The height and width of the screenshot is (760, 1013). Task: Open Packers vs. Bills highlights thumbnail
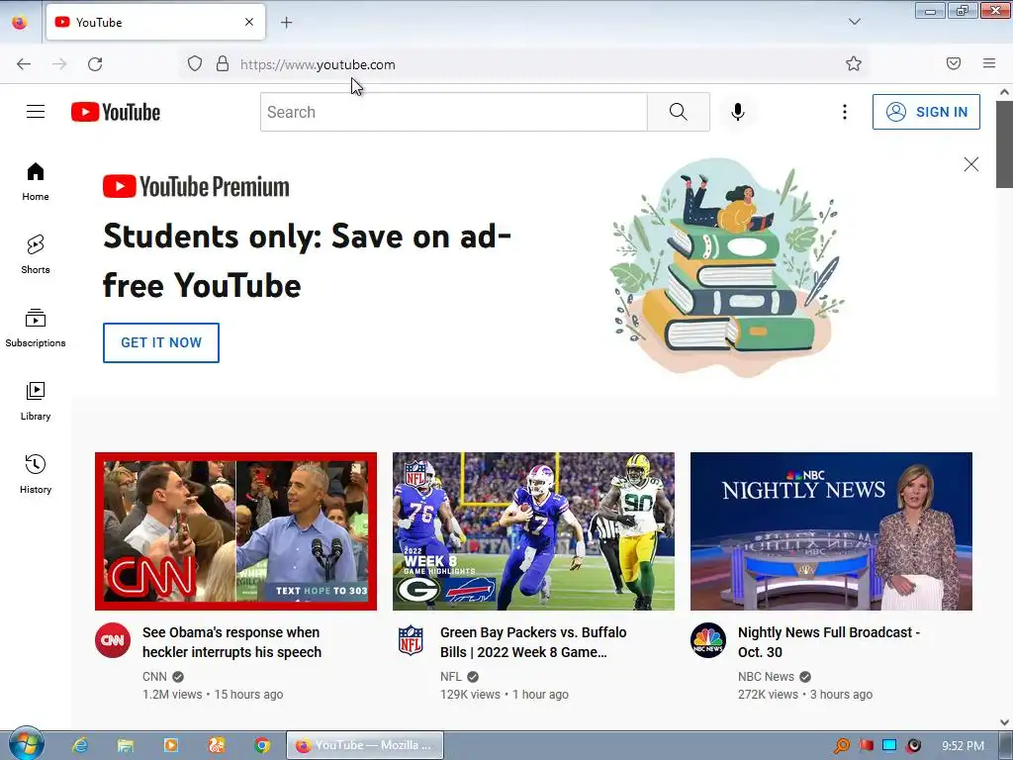533,531
